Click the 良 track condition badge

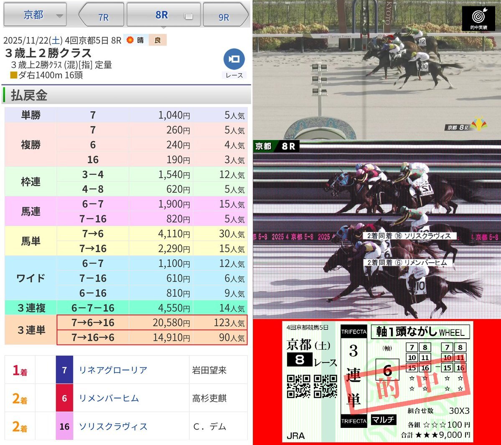[x=158, y=40]
